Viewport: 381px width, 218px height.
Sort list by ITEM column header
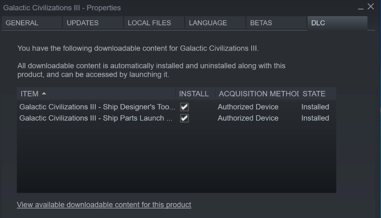click(x=29, y=94)
